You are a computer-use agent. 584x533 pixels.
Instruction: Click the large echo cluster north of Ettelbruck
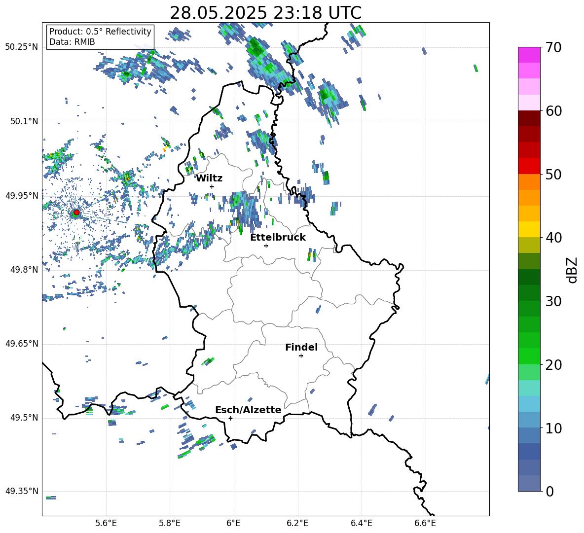pyautogui.click(x=243, y=211)
